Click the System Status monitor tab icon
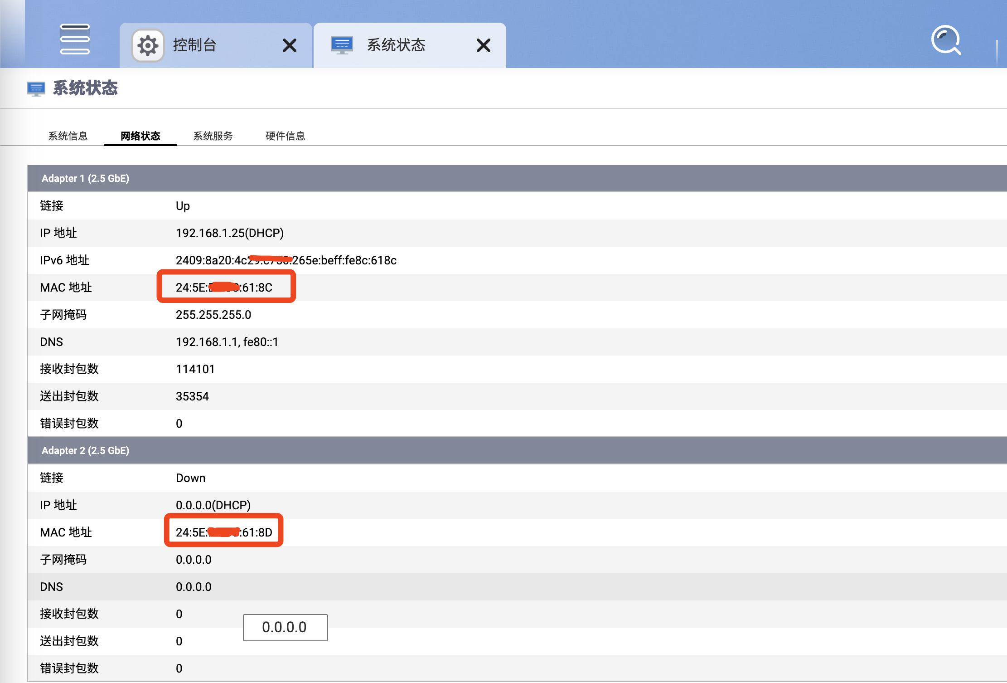This screenshot has height=683, width=1007. [x=342, y=45]
